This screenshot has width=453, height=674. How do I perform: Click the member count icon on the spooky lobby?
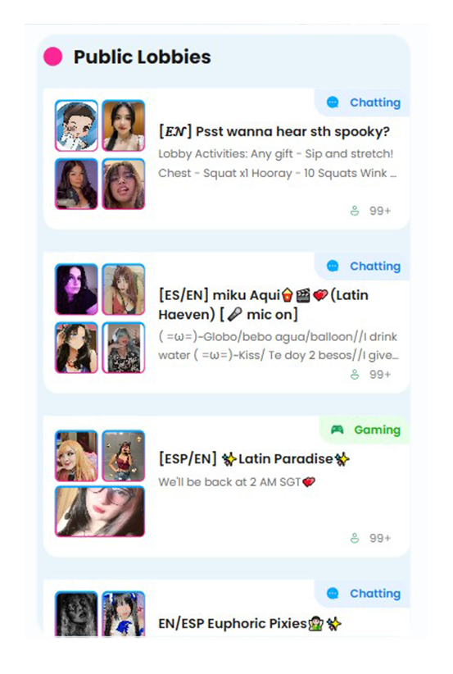355,211
